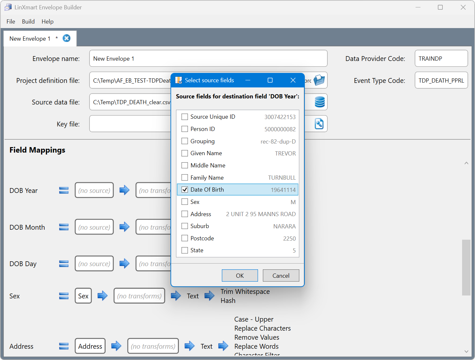Click the (no source) box for DOB Month

[94, 227]
